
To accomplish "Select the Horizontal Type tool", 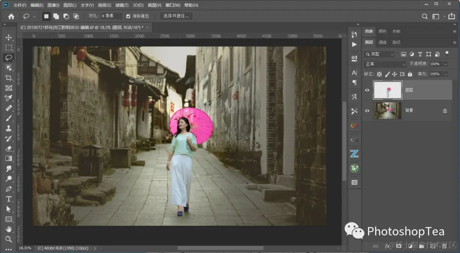I will [9, 199].
